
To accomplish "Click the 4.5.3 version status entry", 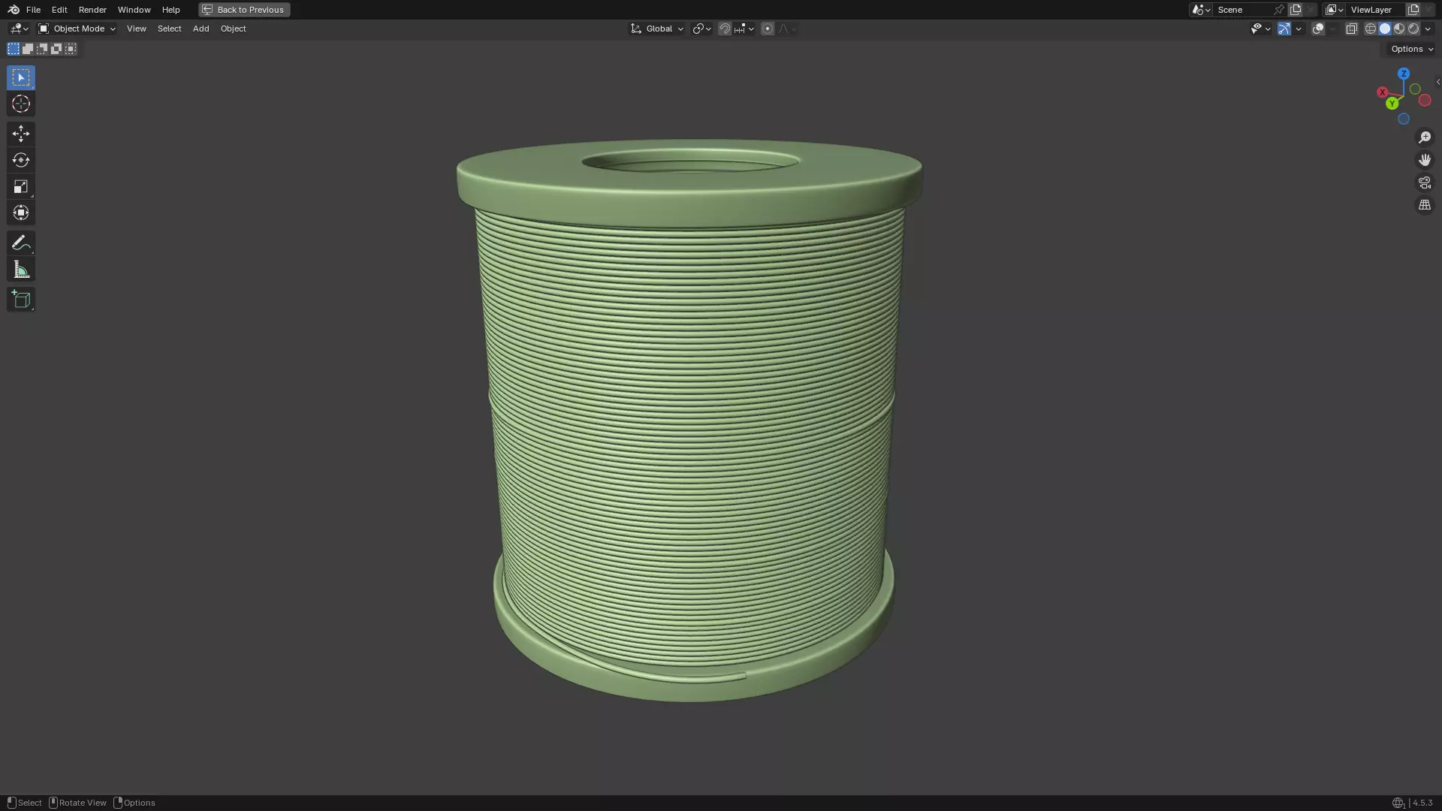I will (1422, 803).
